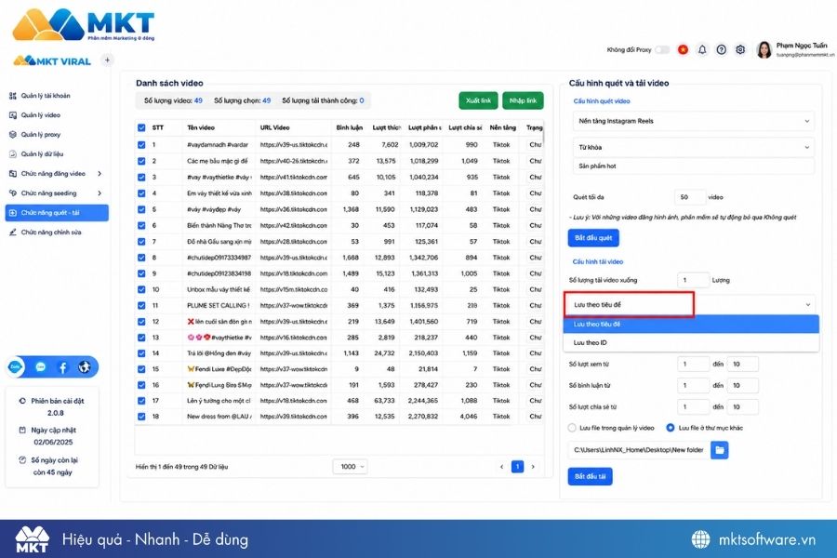Browse folder with blue folder icon
The height and width of the screenshot is (558, 837).
[720, 449]
